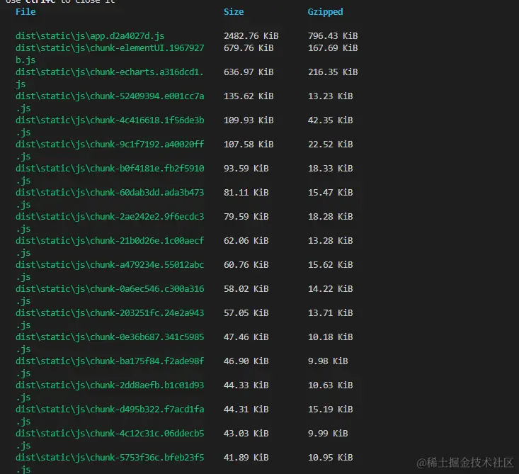Click size value 41.89 KiB
This screenshot has width=519, height=474.
click(x=246, y=458)
